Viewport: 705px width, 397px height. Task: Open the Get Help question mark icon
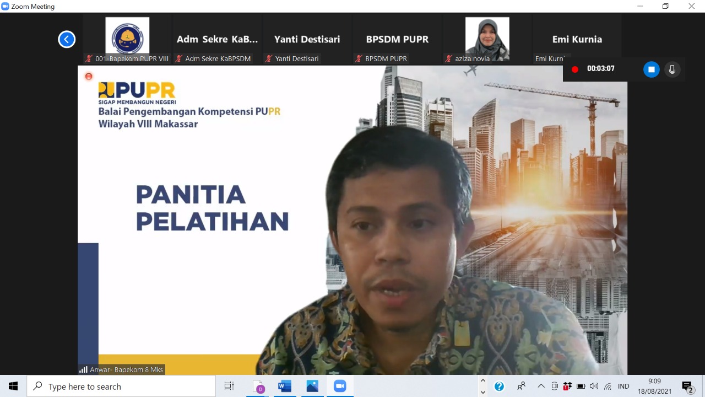(x=499, y=387)
